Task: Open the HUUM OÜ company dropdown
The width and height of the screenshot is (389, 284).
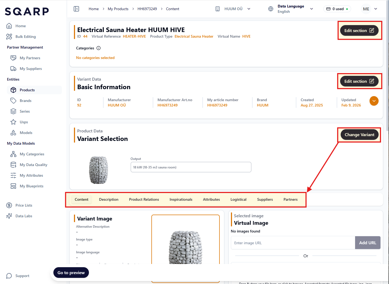Action: coord(249,9)
